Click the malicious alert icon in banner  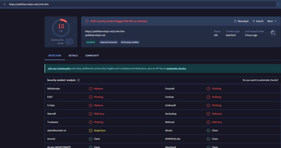(x=87, y=21)
